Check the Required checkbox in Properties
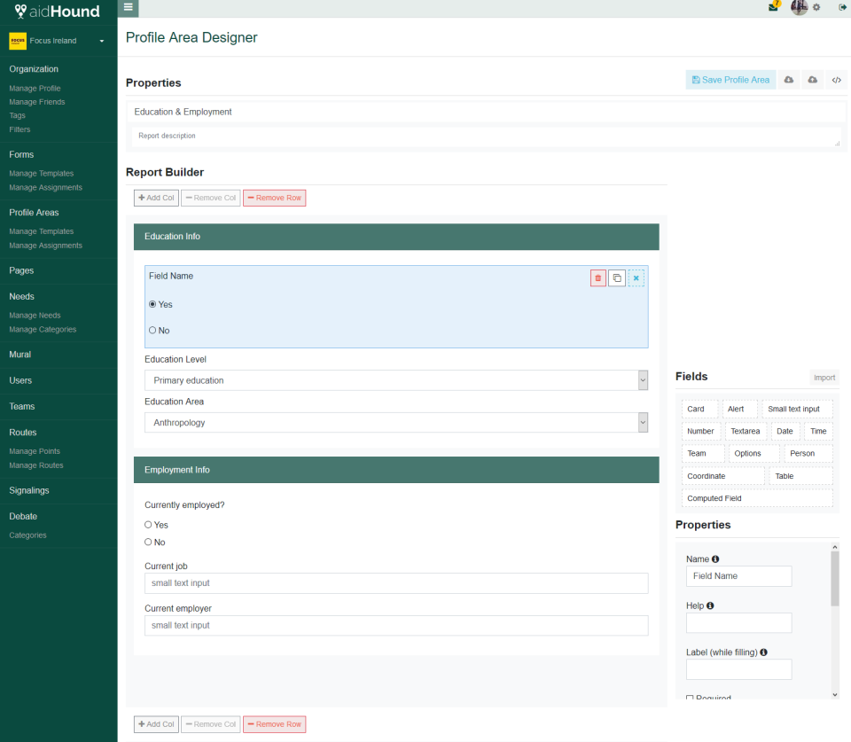 pyautogui.click(x=690, y=697)
